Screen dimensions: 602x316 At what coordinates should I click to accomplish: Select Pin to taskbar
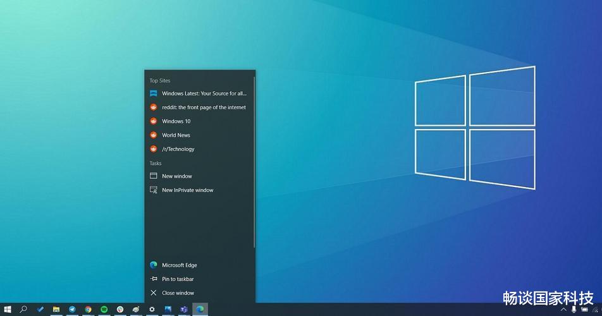[199, 279]
